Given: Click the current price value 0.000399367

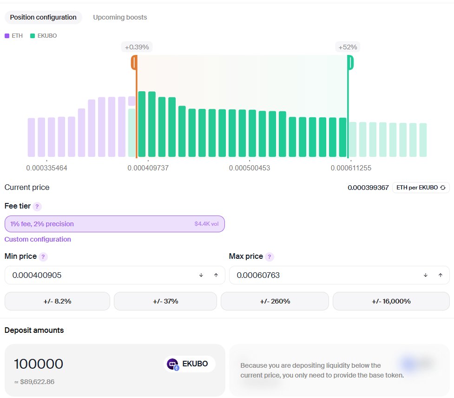Looking at the screenshot, I should 368,188.
